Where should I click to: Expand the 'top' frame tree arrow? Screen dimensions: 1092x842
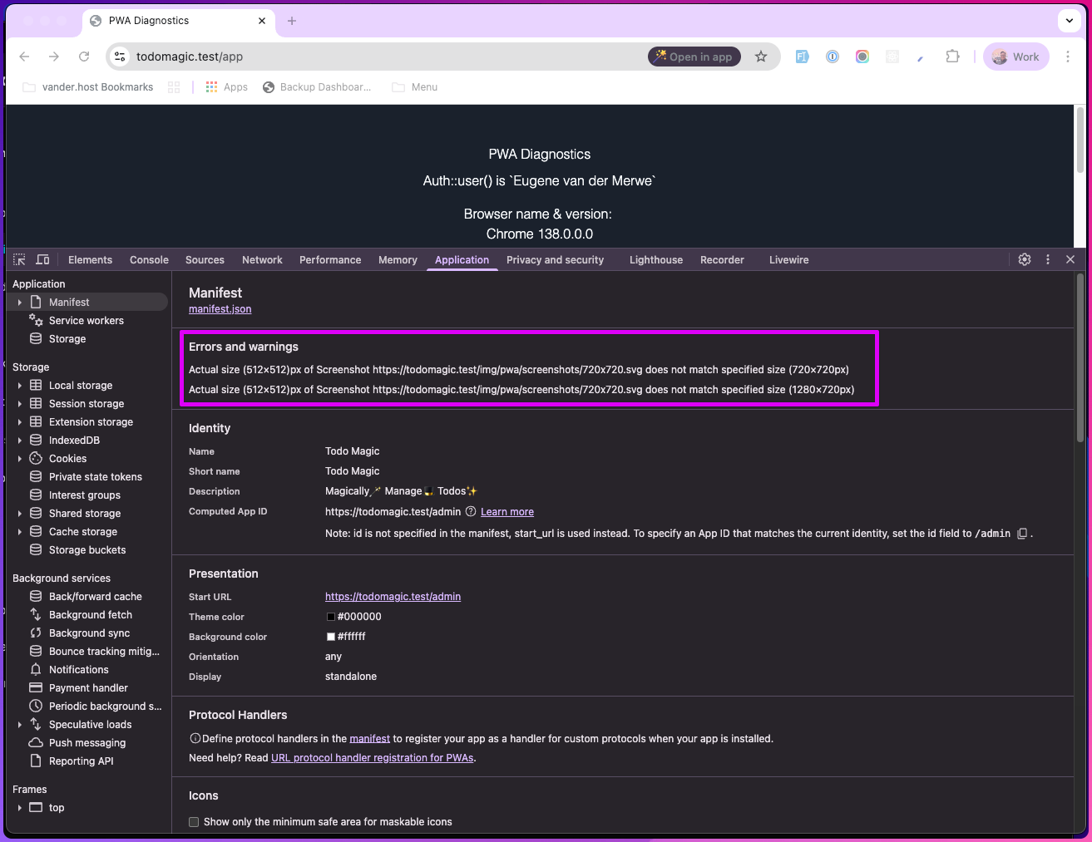point(19,808)
